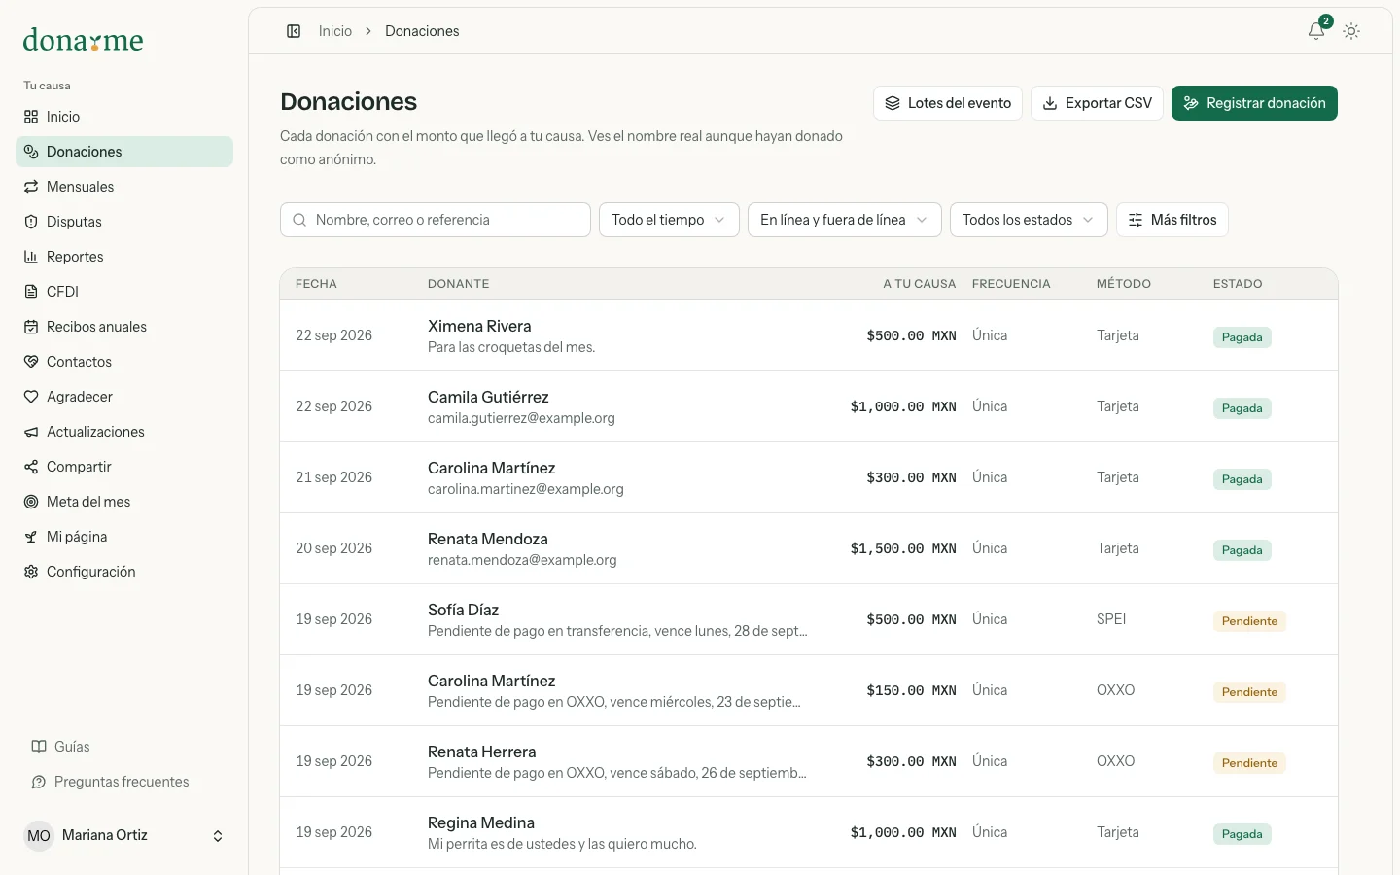Click the Sofía Díaz Pendiente badge
This screenshot has width=1400, height=875.
click(1249, 621)
